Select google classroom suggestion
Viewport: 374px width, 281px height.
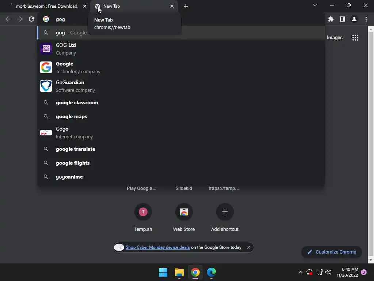(x=181, y=102)
